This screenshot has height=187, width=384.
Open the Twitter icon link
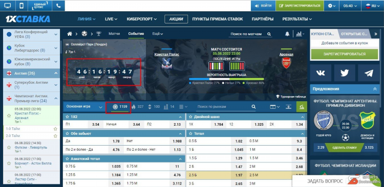click(345, 73)
